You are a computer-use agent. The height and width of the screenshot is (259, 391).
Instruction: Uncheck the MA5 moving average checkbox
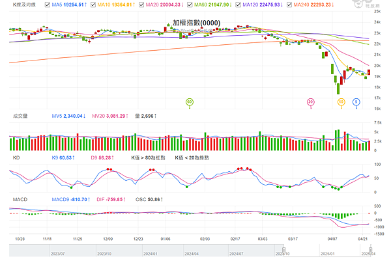point(48,5)
